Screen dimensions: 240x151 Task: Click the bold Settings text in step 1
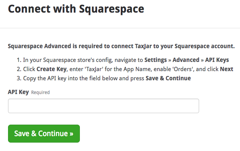(x=156, y=60)
